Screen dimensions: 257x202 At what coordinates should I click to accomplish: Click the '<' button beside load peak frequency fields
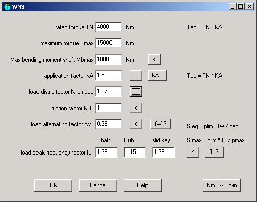coord(193,152)
